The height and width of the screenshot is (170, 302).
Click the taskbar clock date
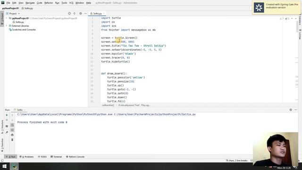[284, 168]
